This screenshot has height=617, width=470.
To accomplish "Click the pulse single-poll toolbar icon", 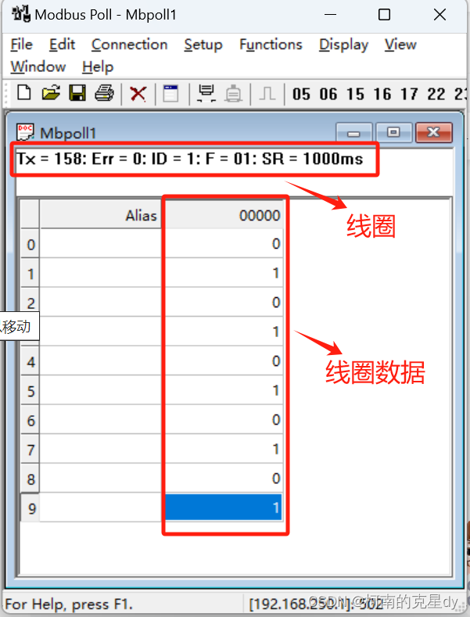I will coord(267,94).
